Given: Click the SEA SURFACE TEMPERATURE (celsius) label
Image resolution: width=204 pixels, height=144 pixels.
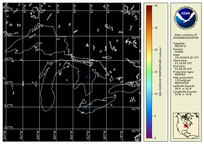Looking at the screenshot, I should (160, 72).
